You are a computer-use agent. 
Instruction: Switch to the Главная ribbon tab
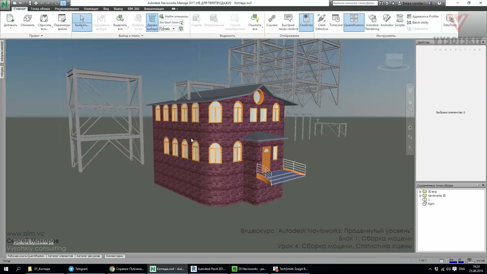19,9
